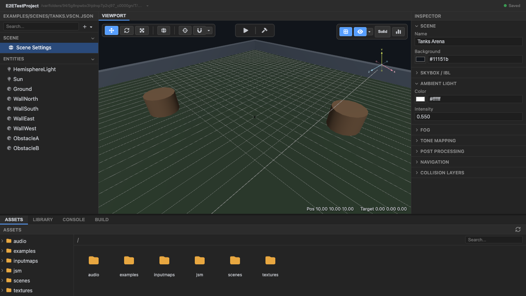Expand the SKYBOX / IBL section
The image size is (526, 296).
point(468,73)
